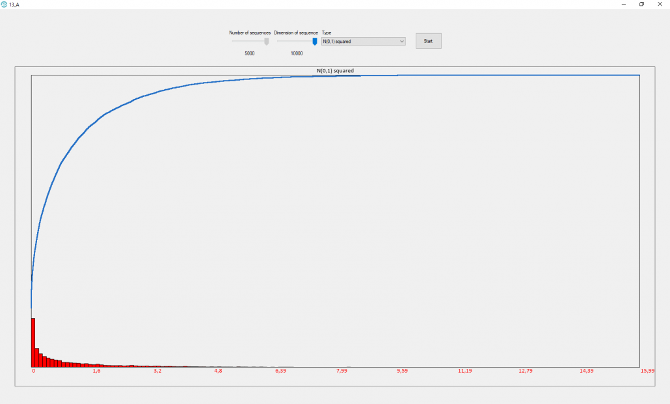Open the Type dropdown list
This screenshot has height=404, width=670.
tap(363, 42)
